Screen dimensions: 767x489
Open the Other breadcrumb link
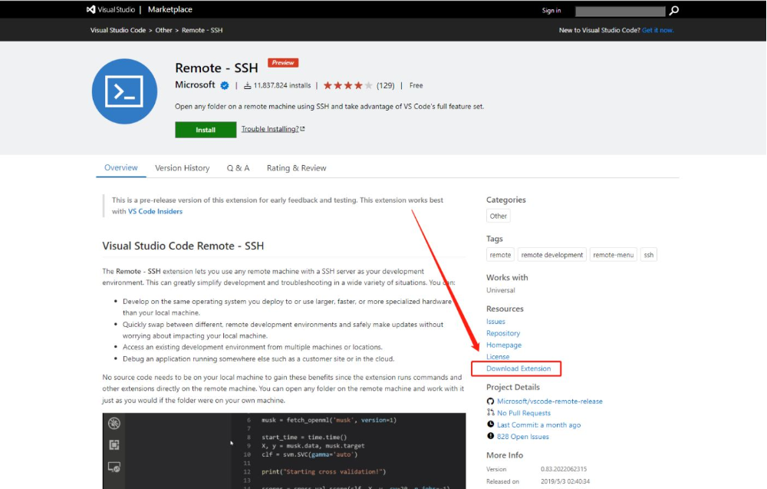(x=164, y=30)
